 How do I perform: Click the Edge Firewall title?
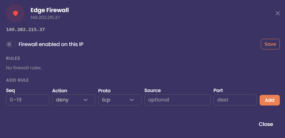coord(50,10)
